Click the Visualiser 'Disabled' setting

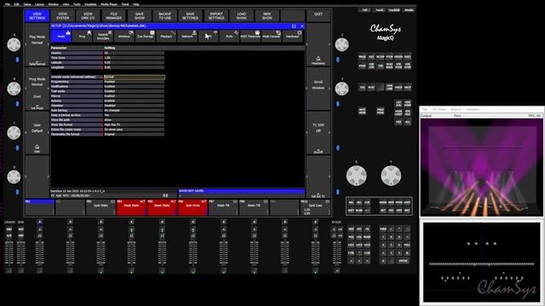click(135, 105)
